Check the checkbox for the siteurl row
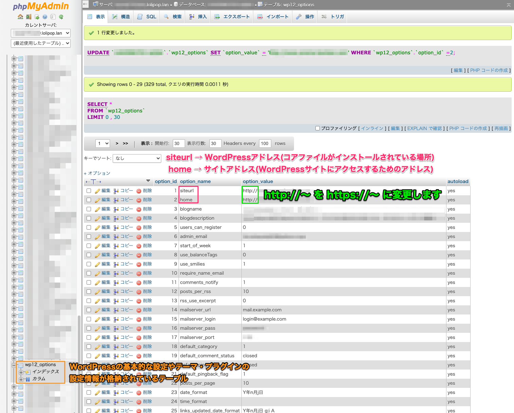 click(89, 191)
